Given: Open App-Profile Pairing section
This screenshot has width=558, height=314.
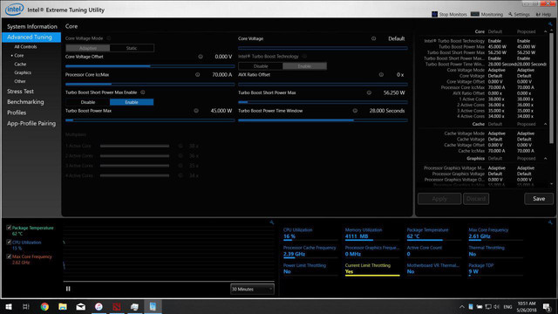Looking at the screenshot, I should point(31,124).
